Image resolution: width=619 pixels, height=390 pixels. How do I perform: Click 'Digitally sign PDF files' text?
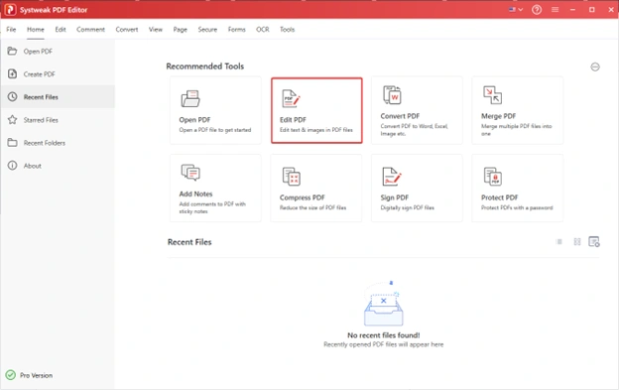(408, 207)
